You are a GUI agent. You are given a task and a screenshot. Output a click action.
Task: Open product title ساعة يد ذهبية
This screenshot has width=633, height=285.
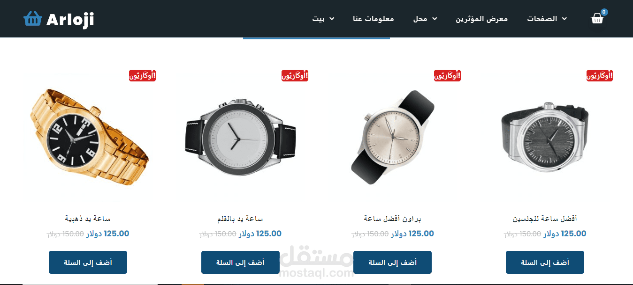pyautogui.click(x=88, y=219)
